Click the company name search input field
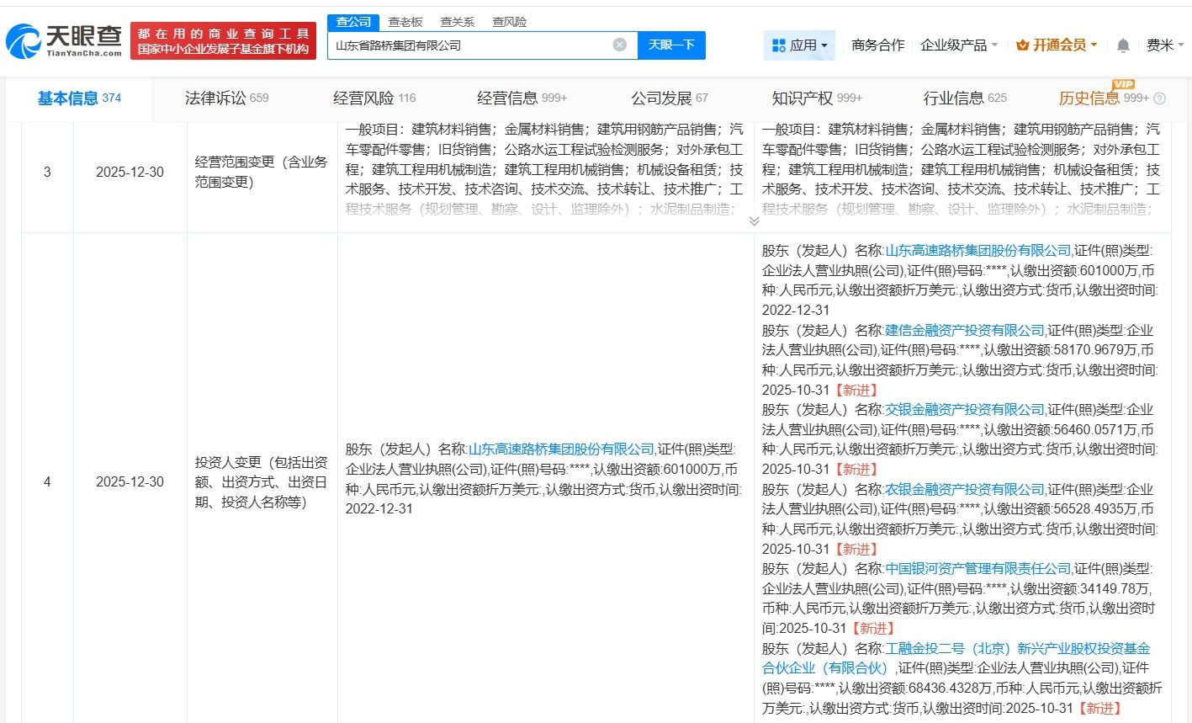Viewport: 1192px width, 723px height. (471, 45)
